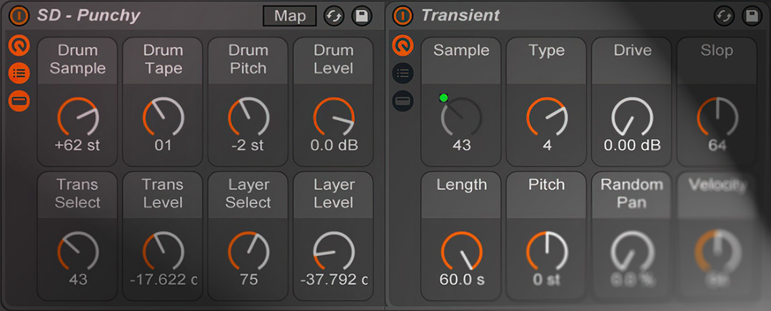Click green indicator dot on Sample knob

pyautogui.click(x=443, y=98)
